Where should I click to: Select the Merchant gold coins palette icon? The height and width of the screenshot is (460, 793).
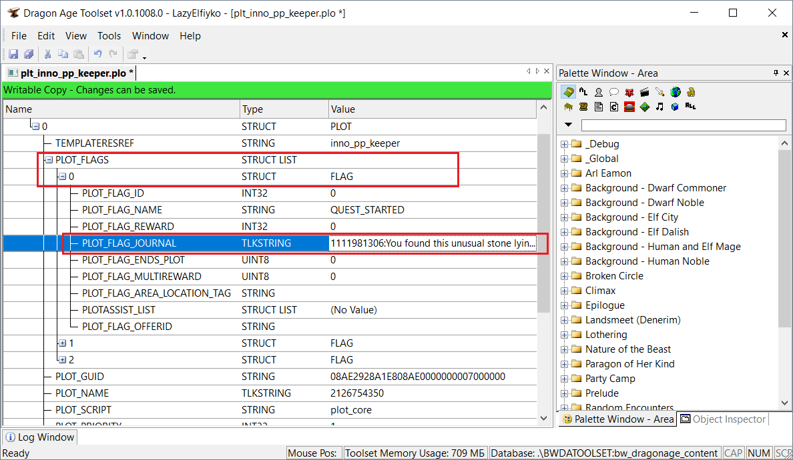tap(691, 92)
